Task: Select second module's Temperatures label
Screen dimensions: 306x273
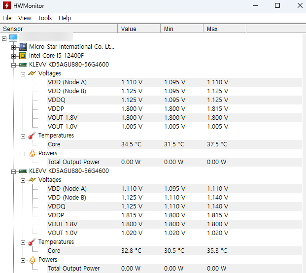Action: click(56, 242)
